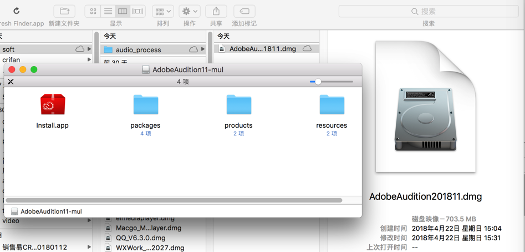
Task: Switch to Cover Flow view mode
Action: tap(137, 11)
